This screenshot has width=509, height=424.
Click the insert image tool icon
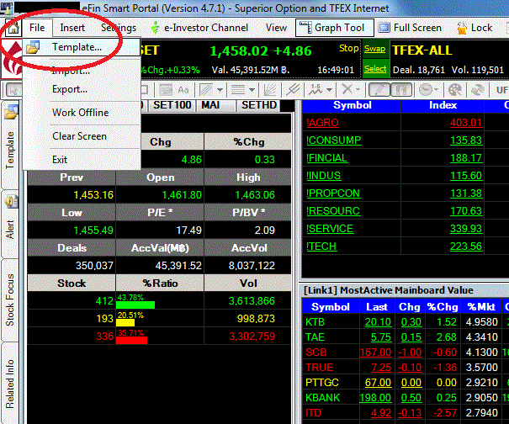coord(166,90)
